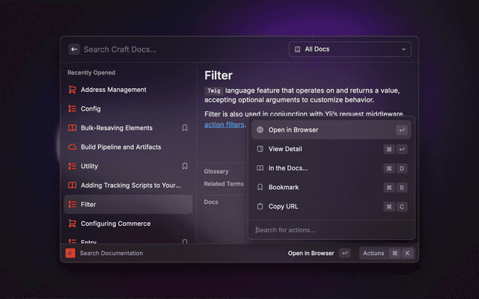Toggle bookmark on Bulk-Resaving Elements
Screen dimensions: 479x299
[x=185, y=128]
